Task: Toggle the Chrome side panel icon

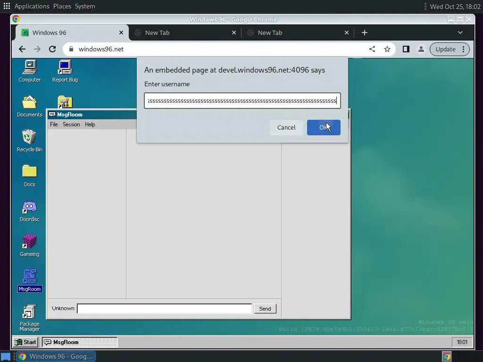Action: pos(406,49)
